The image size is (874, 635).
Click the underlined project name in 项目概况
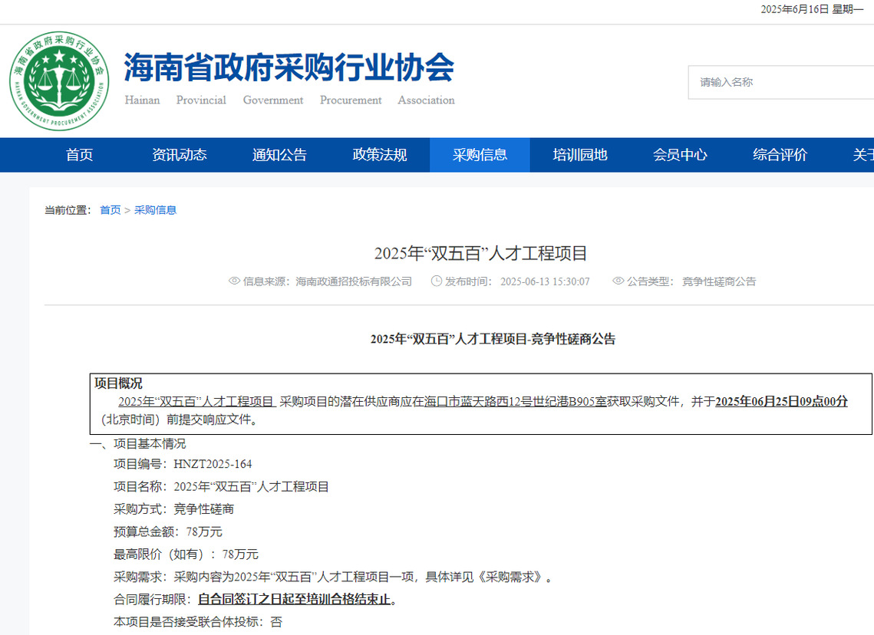196,402
